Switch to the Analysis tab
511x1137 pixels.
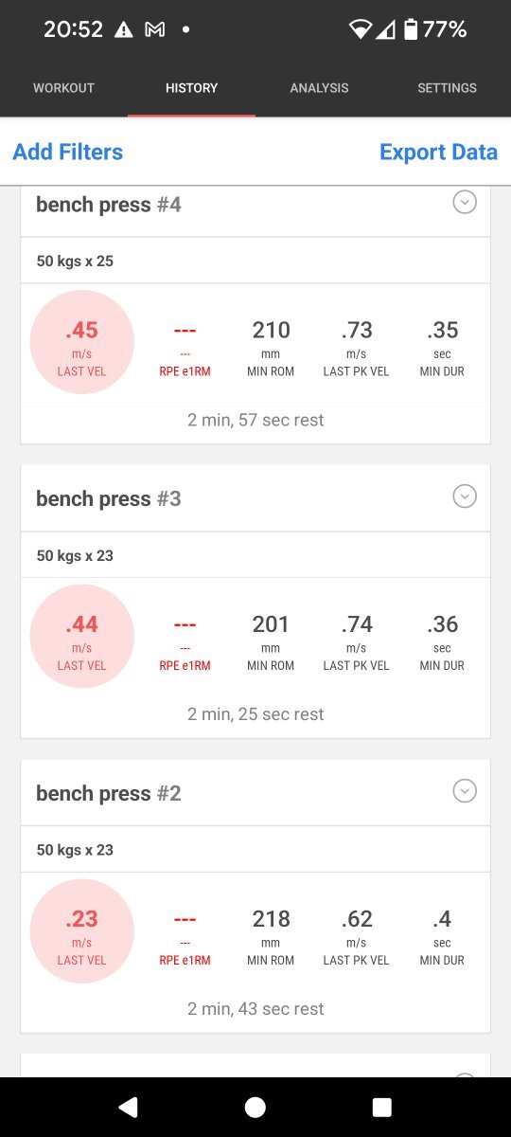click(x=319, y=88)
